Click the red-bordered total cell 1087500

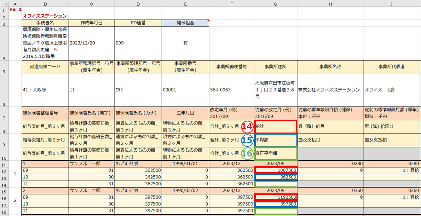(x=276, y=170)
